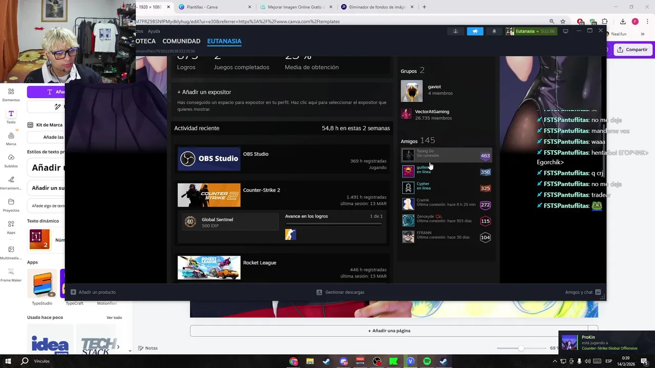Open COMUNIDAD menu in Steam
Viewport: 655px width, 368px height.
point(181,41)
